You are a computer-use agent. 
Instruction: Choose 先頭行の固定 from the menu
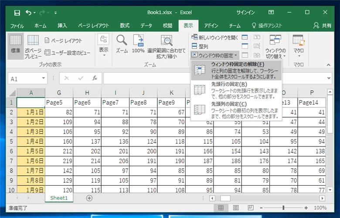point(236,90)
